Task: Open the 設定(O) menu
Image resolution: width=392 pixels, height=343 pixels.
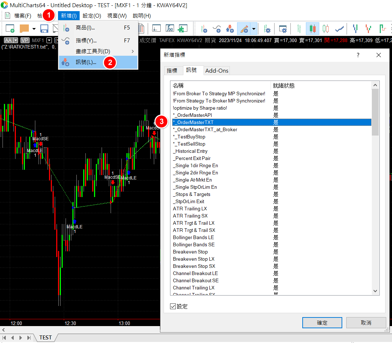Action: tap(92, 16)
